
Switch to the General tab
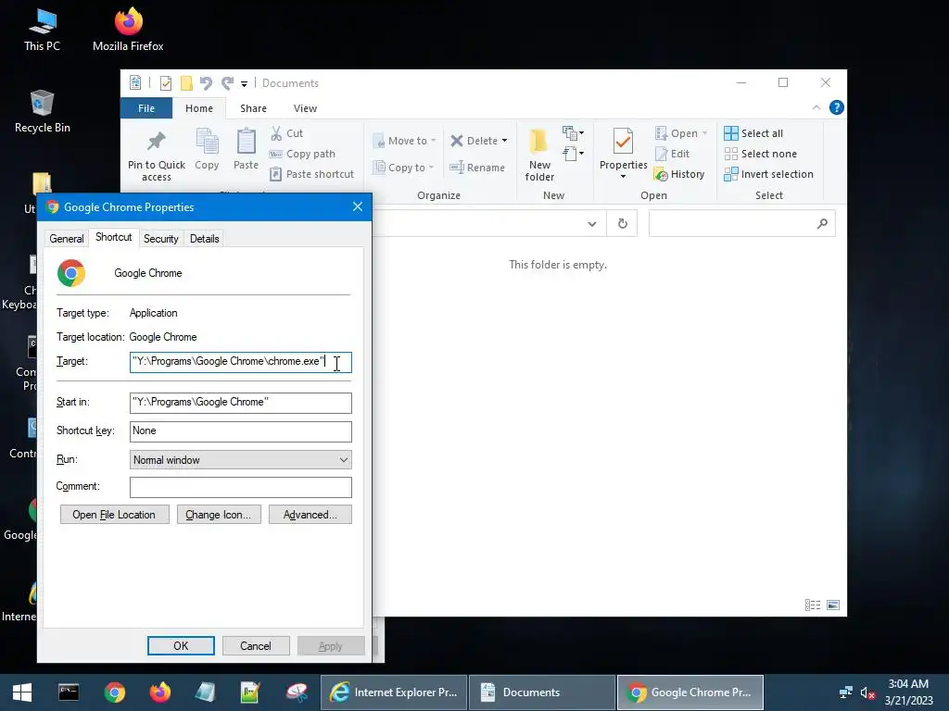tap(67, 239)
